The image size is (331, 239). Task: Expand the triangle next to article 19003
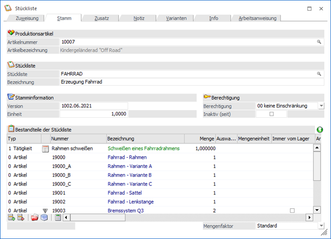pos(45,211)
